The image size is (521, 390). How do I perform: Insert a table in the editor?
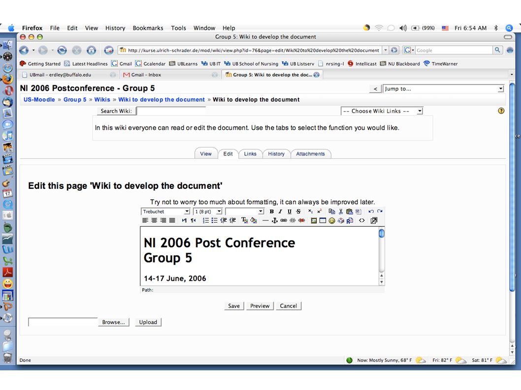point(323,220)
